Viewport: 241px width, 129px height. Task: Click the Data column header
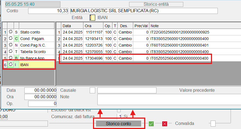click(x=72, y=26)
